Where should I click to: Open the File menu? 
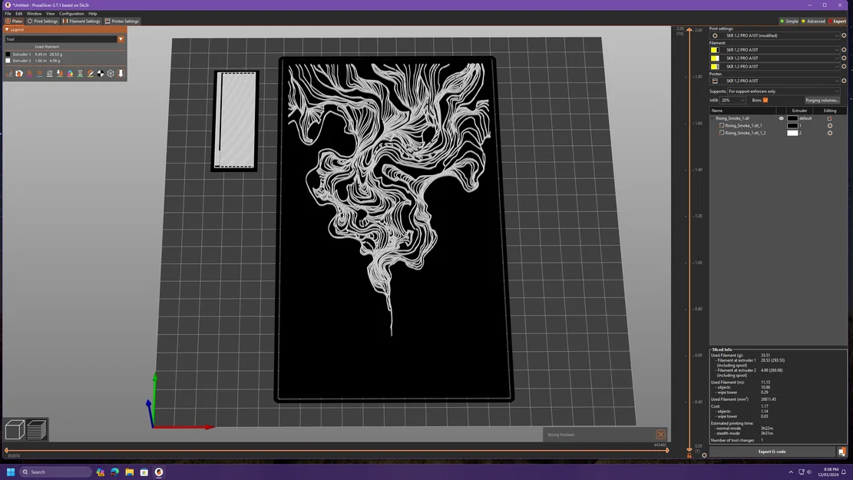click(x=8, y=14)
